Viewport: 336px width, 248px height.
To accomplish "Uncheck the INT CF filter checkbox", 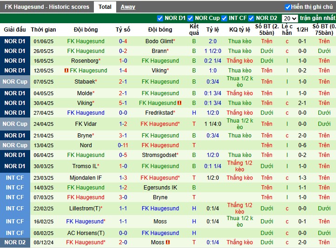I will click(224, 19).
